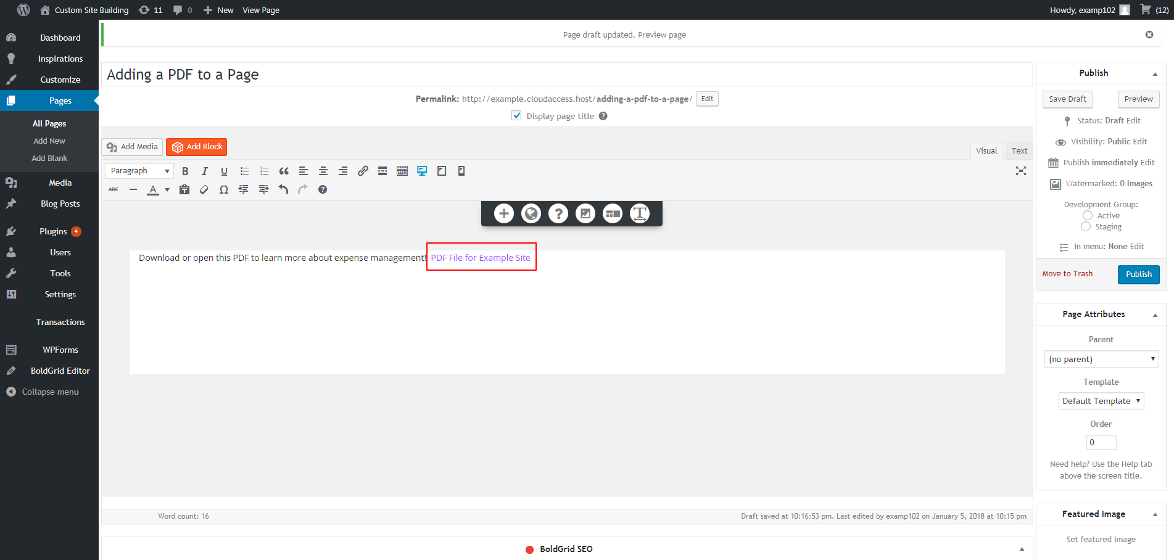Increase paragraph indent
This screenshot has width=1174, height=560.
pos(263,189)
